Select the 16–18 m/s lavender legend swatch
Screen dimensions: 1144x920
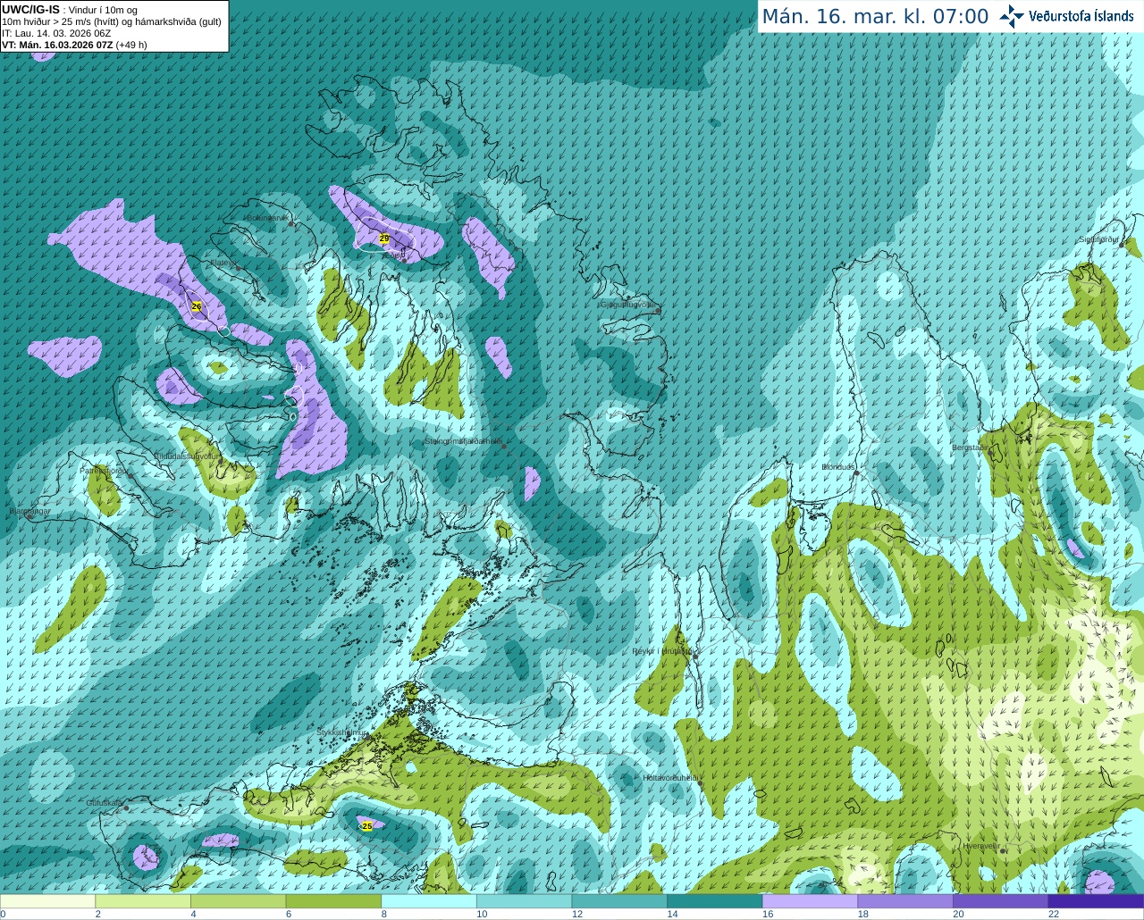810,901
